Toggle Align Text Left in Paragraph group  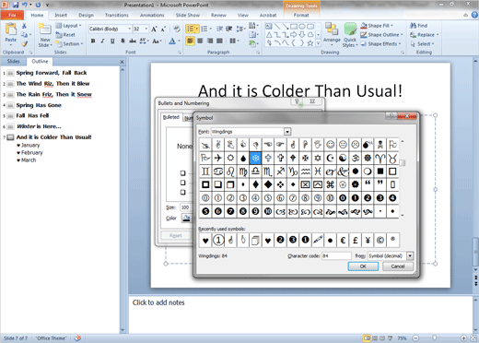[x=191, y=41]
